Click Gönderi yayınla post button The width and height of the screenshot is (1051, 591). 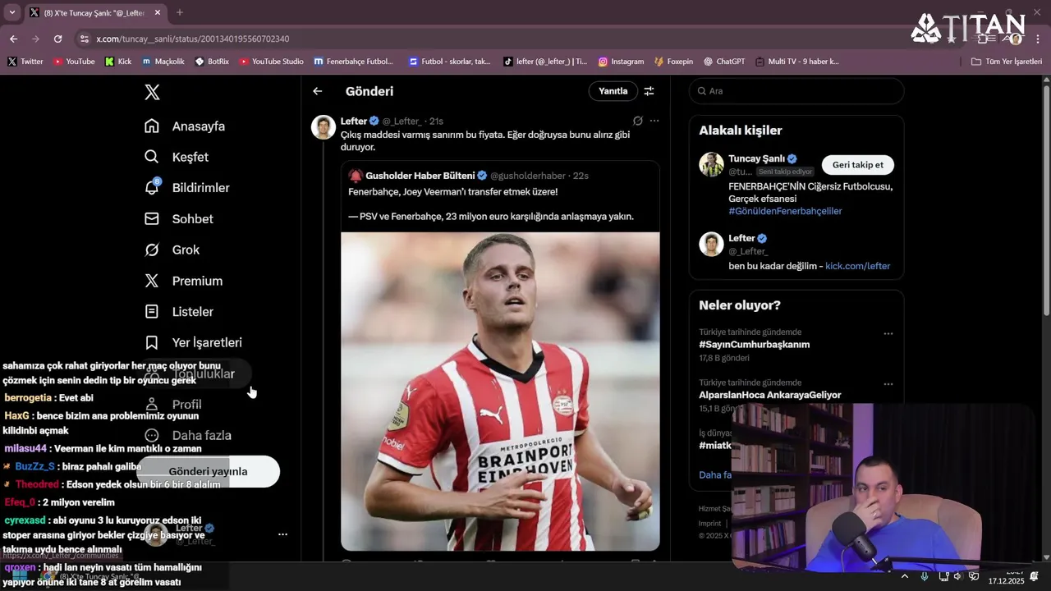208,472
